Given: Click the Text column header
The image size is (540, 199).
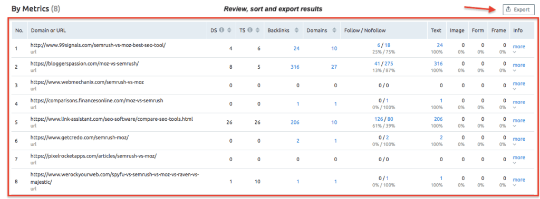Looking at the screenshot, I should point(436,30).
